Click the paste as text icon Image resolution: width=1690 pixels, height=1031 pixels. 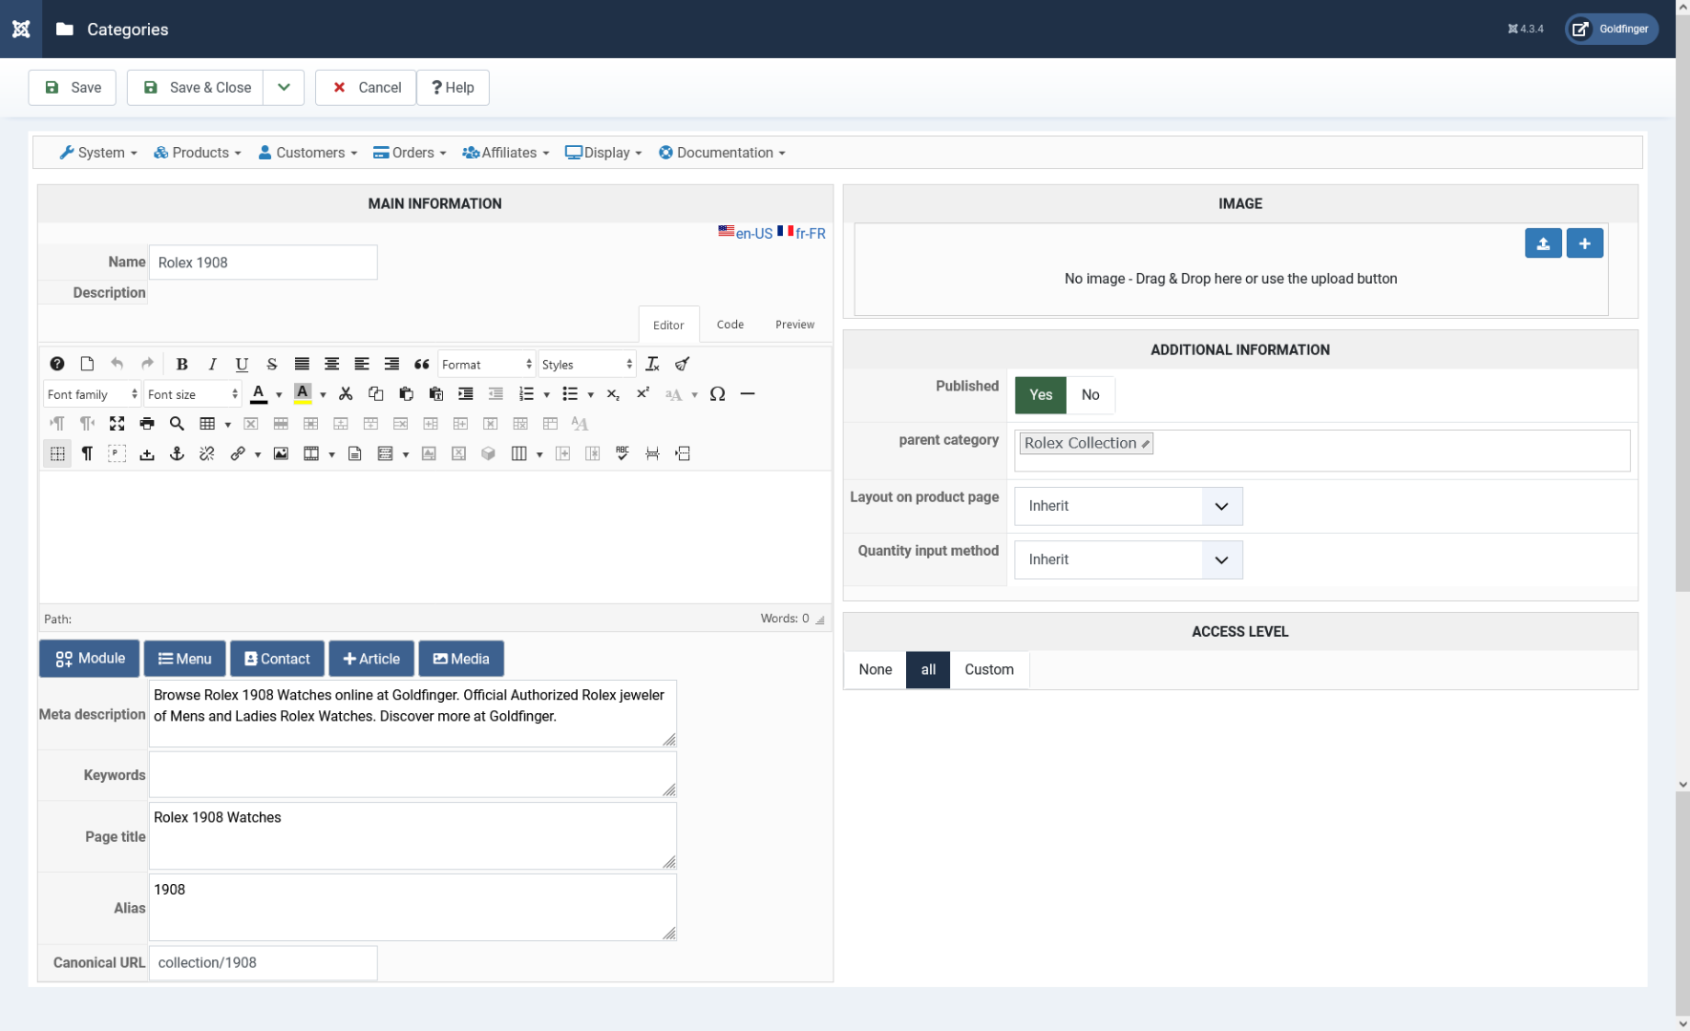click(x=436, y=394)
